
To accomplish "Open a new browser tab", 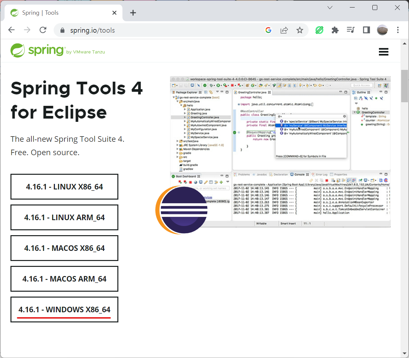I will [x=133, y=13].
